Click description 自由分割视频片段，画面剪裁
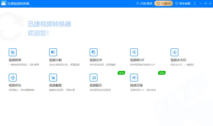Image resolution: width=213 pixels, height=126 pixels. 64,65
